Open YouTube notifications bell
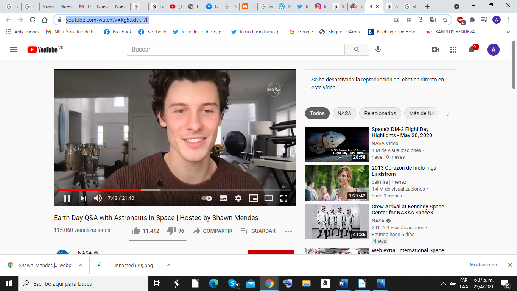Screen dimensions: 517x291 coord(472,49)
